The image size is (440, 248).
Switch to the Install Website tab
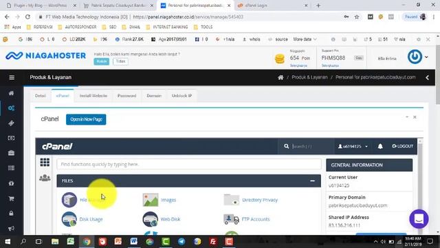(93, 96)
